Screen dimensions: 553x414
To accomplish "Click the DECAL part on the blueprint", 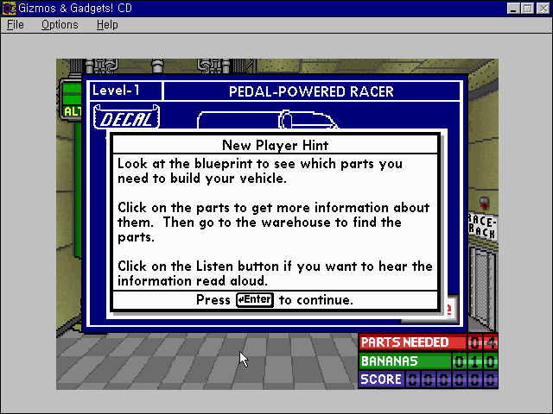I will [127, 117].
